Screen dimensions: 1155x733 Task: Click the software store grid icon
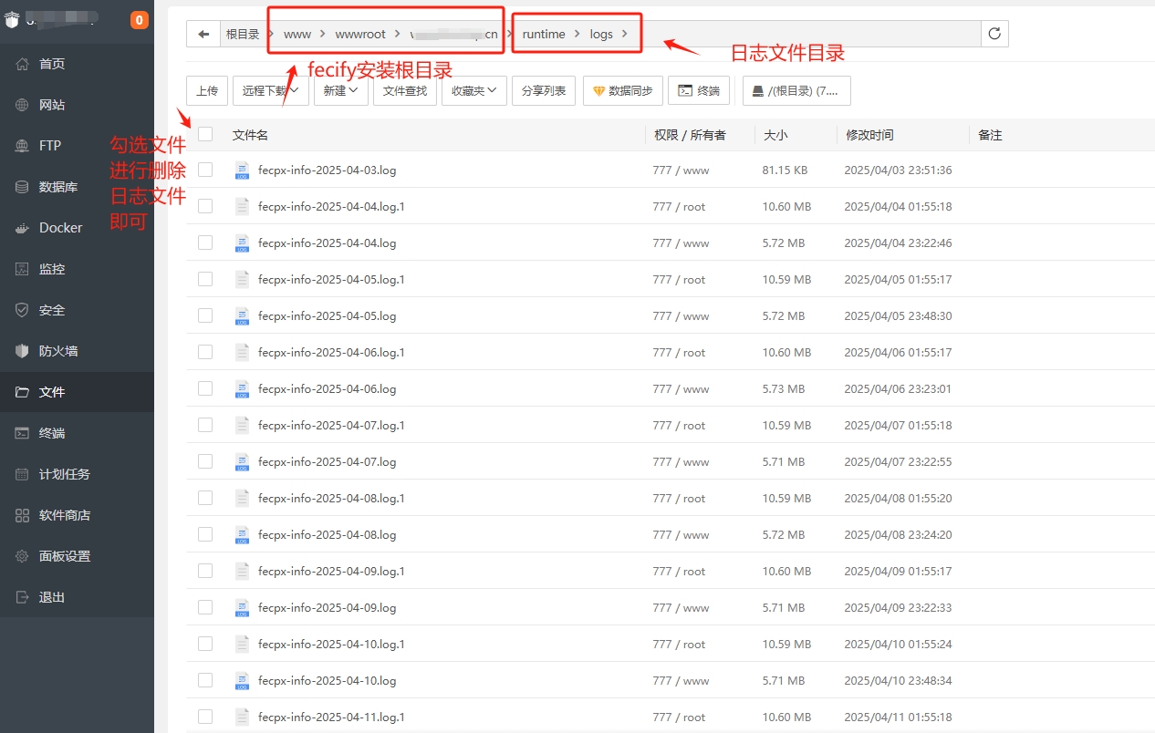[23, 515]
